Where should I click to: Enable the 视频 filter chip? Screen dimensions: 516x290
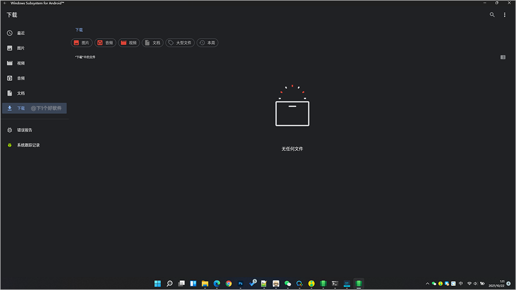(x=129, y=43)
